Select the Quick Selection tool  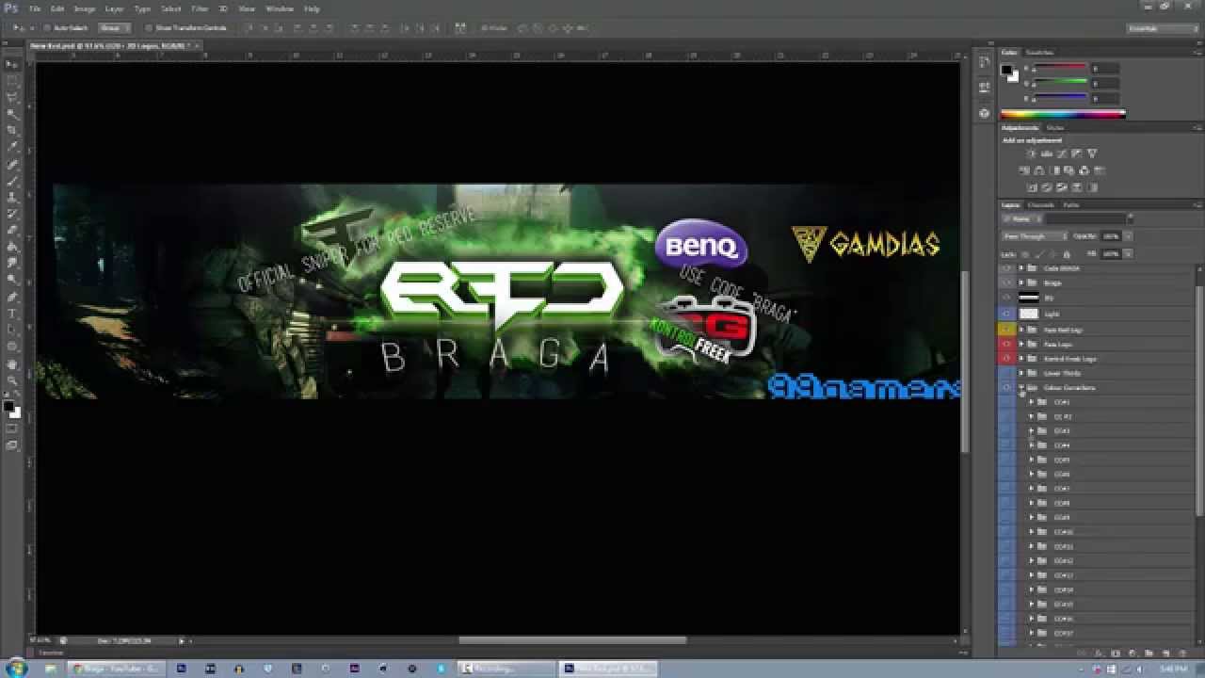(12, 114)
